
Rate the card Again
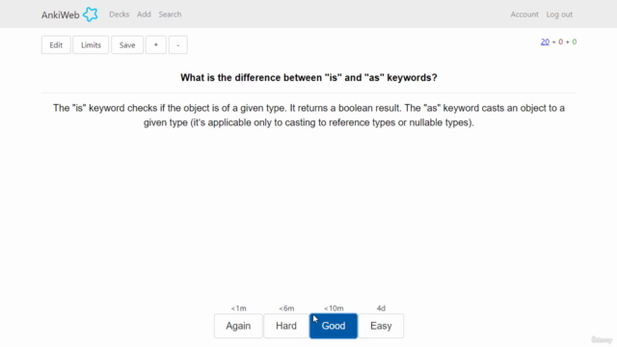click(x=238, y=326)
